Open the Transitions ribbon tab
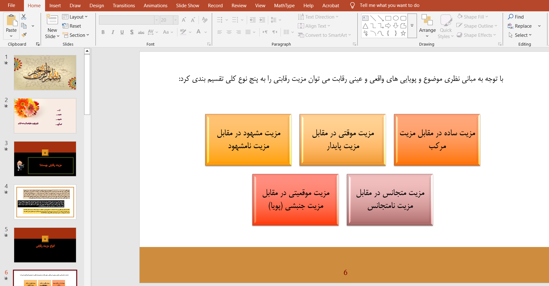This screenshot has width=549, height=286. pyautogui.click(x=124, y=6)
